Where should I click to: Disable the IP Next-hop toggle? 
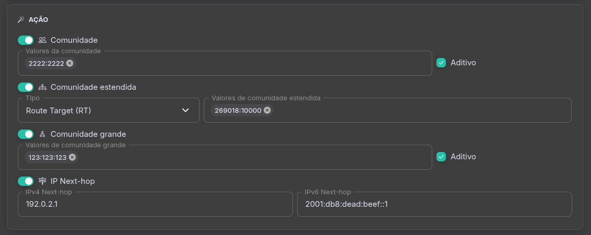point(26,181)
